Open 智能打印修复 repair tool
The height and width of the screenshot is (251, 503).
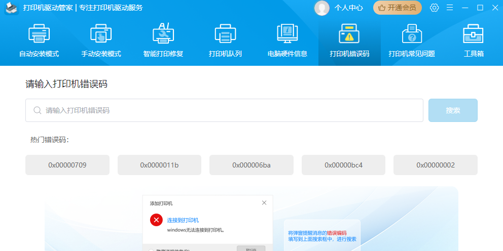coord(163,34)
